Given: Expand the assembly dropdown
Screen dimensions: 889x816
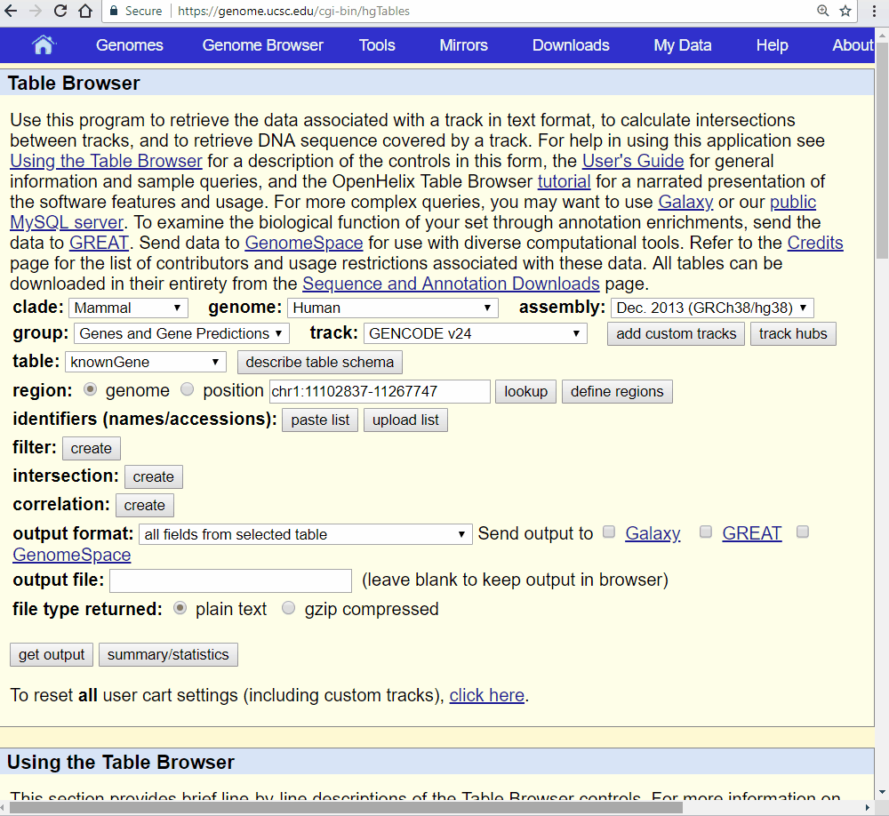Looking at the screenshot, I should coord(711,308).
